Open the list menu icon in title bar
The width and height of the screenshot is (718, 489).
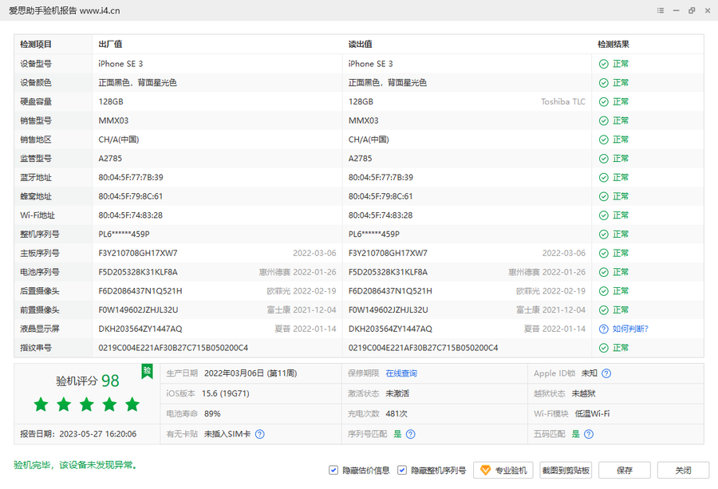(661, 10)
